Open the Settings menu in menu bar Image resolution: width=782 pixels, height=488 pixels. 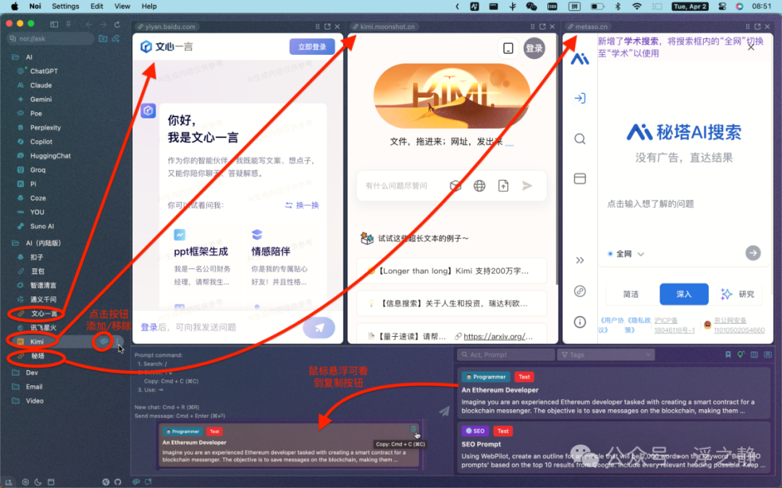coord(65,6)
